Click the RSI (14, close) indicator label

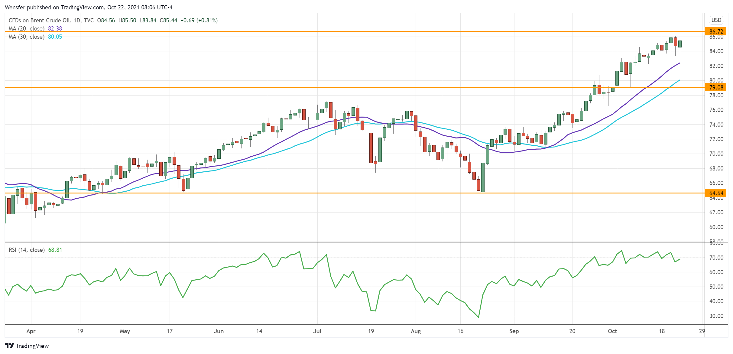click(27, 250)
